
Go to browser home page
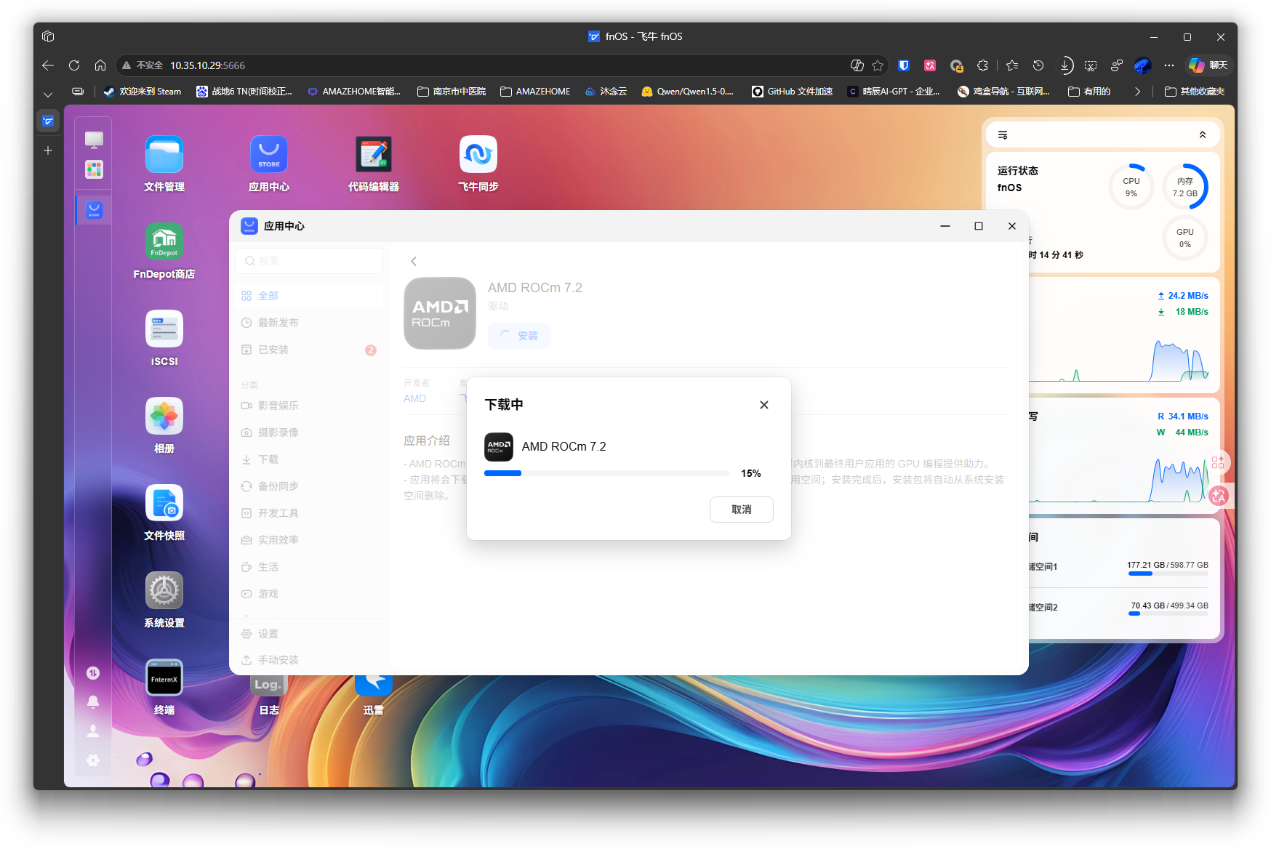(100, 65)
